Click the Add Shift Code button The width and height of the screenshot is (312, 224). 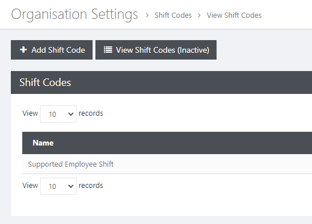[51, 50]
